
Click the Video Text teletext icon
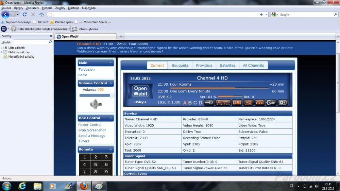(x=259, y=103)
